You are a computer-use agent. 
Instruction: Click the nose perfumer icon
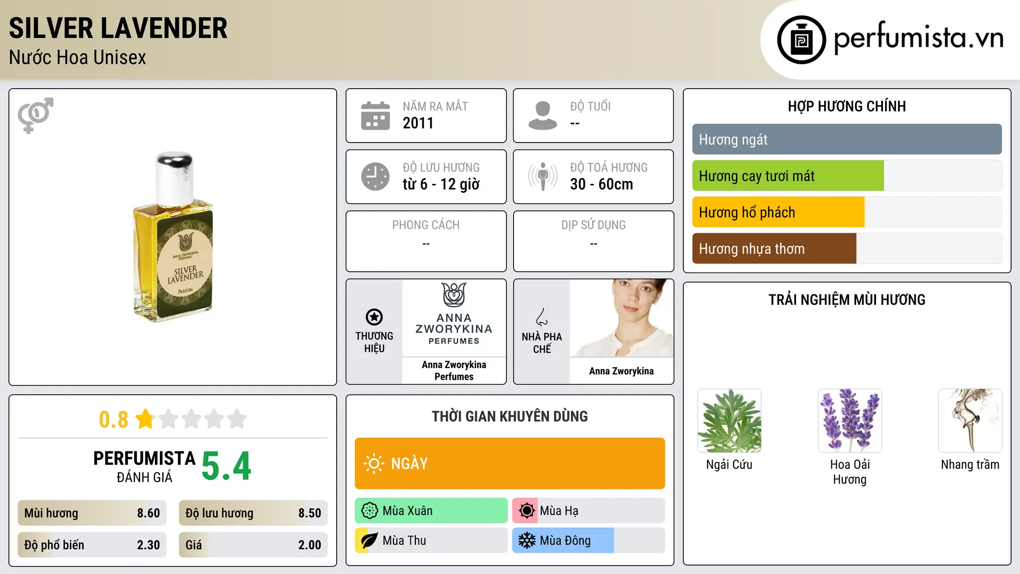[x=542, y=317]
